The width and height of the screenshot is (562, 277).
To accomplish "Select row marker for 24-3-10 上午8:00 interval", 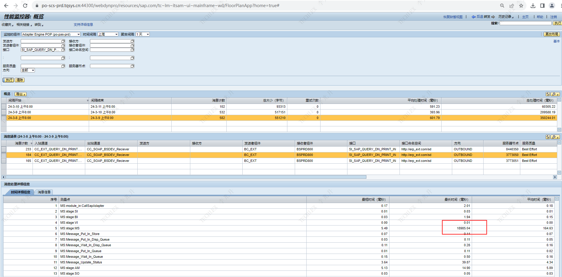I will (x=4, y=107).
